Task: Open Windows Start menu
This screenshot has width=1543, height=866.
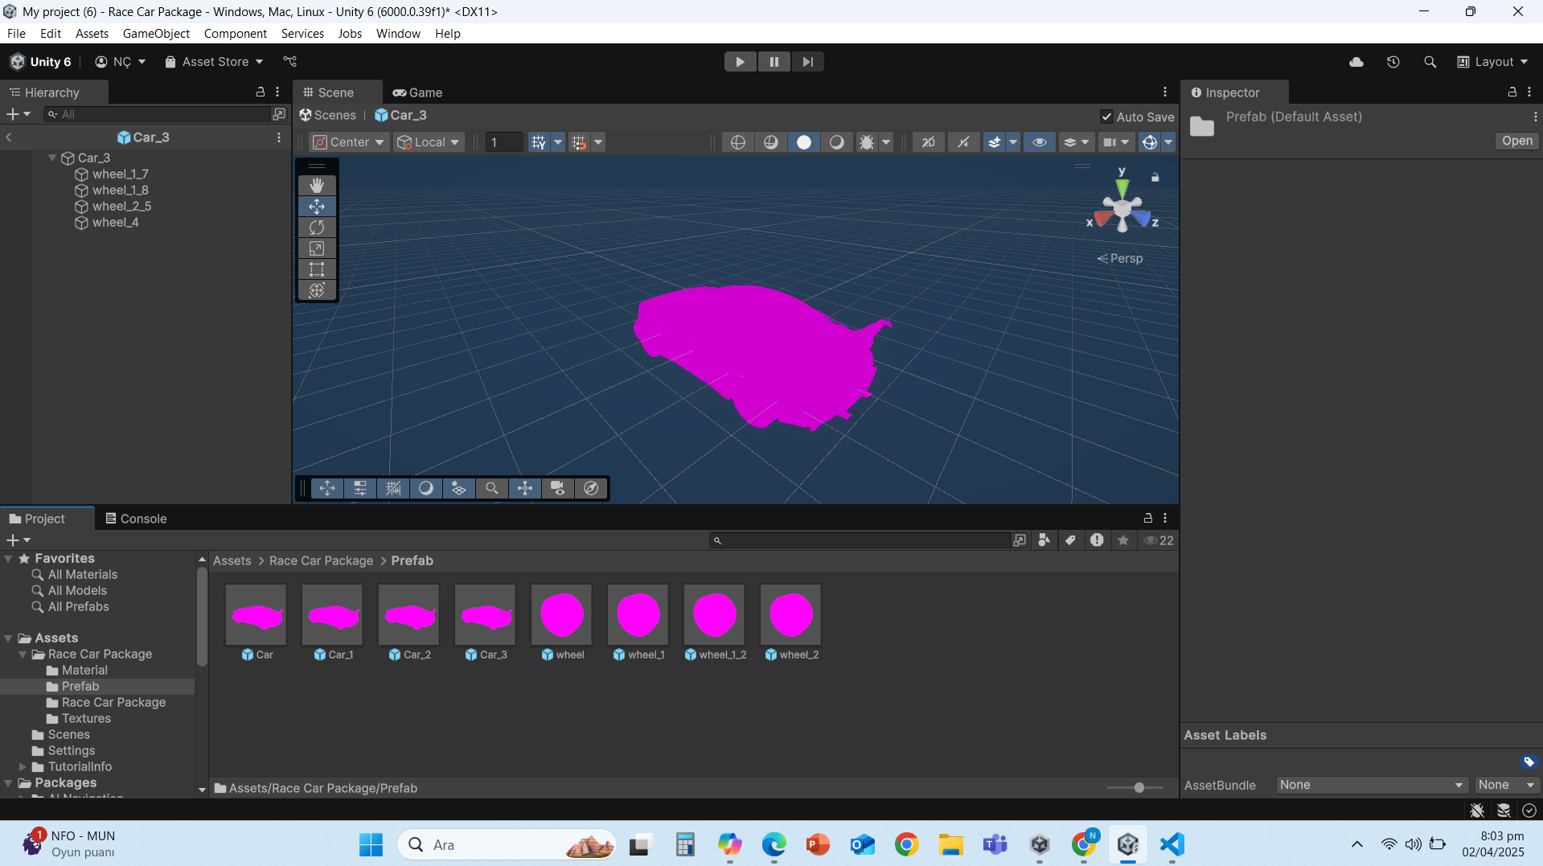Action: pyautogui.click(x=371, y=844)
